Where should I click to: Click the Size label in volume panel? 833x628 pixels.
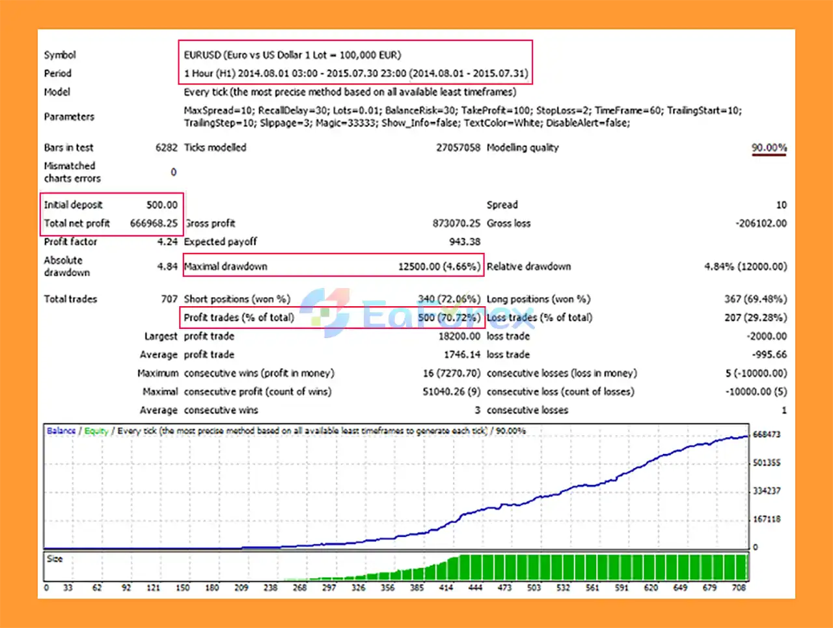click(55, 559)
